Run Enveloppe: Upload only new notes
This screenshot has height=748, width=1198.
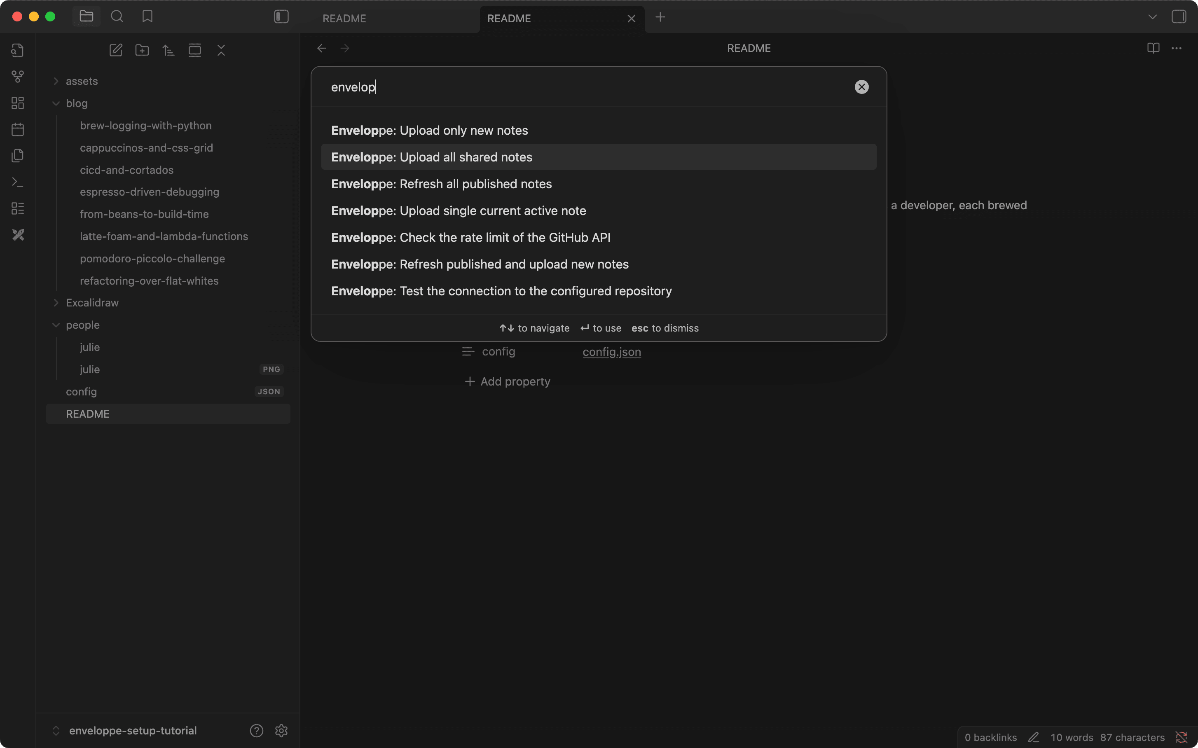pos(599,130)
